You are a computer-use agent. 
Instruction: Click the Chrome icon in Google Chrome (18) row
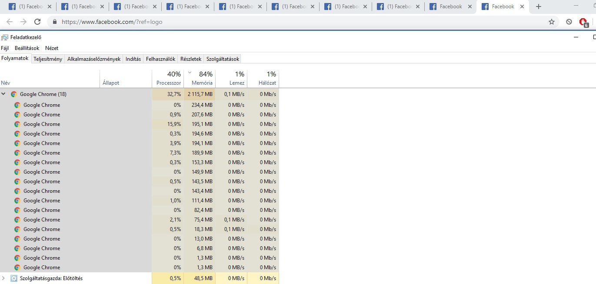14,94
